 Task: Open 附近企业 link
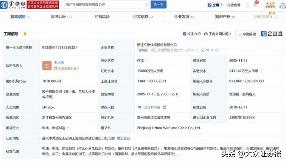coord(123,138)
